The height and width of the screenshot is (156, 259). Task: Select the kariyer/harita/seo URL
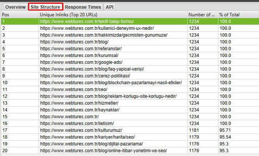pos(87,137)
